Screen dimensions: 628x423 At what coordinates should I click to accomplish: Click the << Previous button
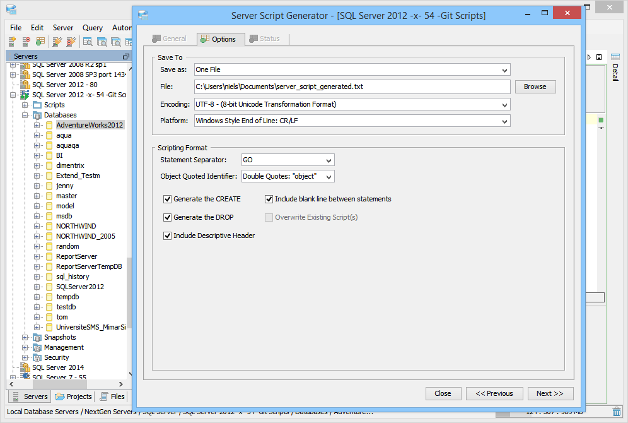pos(494,394)
